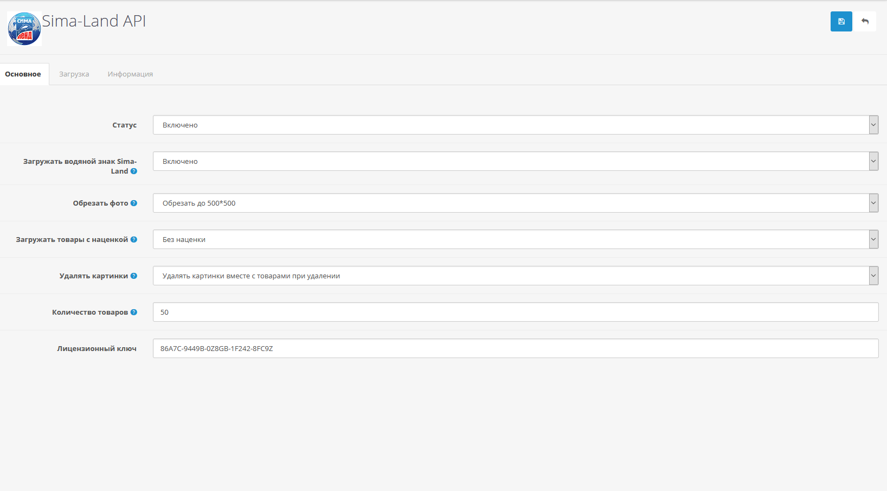Viewport: 887px width, 491px height.
Task: Expand the Удалять картинки dropdown
Action: pos(515,276)
